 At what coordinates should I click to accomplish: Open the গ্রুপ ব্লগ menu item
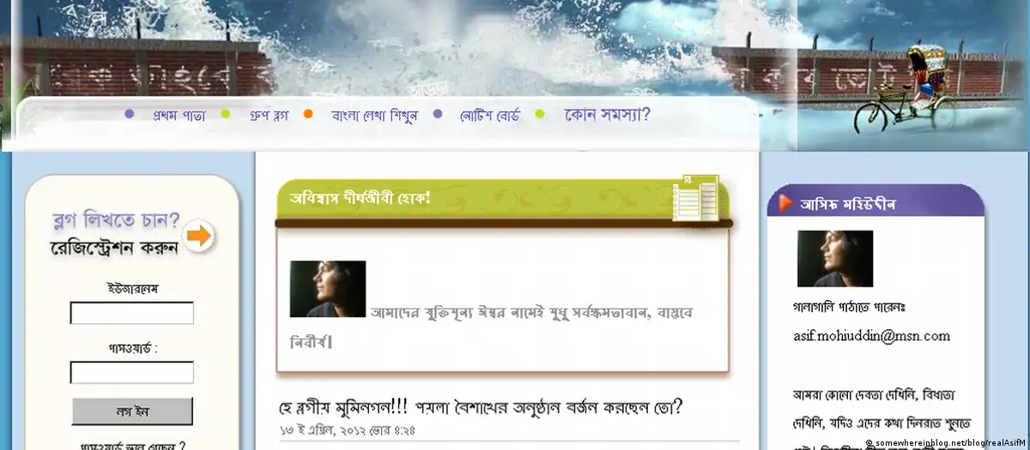click(x=269, y=116)
